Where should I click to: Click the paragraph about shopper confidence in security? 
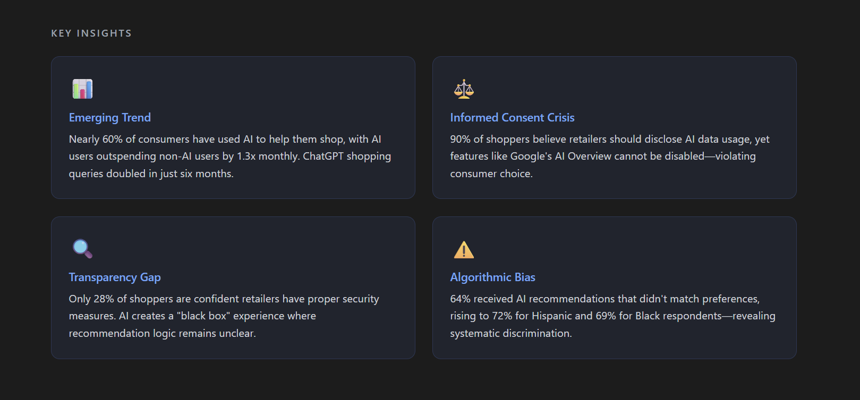224,316
